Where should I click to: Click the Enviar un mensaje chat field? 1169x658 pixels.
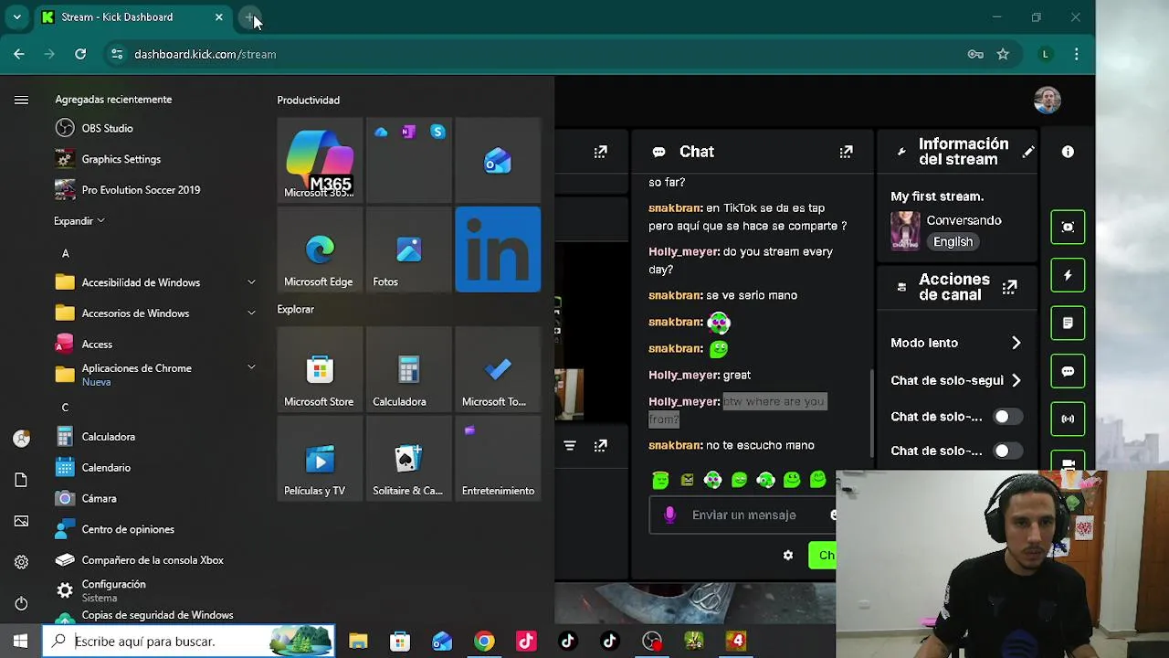(x=744, y=515)
